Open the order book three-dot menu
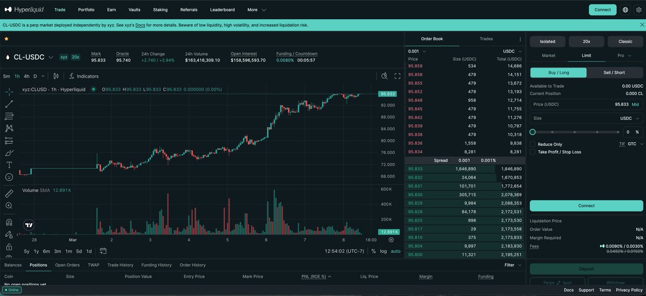The height and width of the screenshot is (296, 646). pos(520,39)
